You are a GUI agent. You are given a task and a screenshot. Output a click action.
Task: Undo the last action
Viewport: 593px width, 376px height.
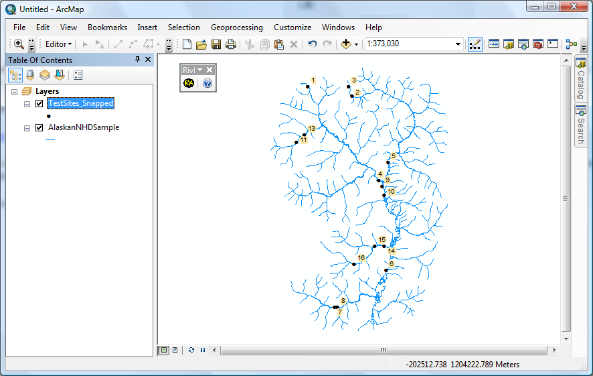pos(312,44)
